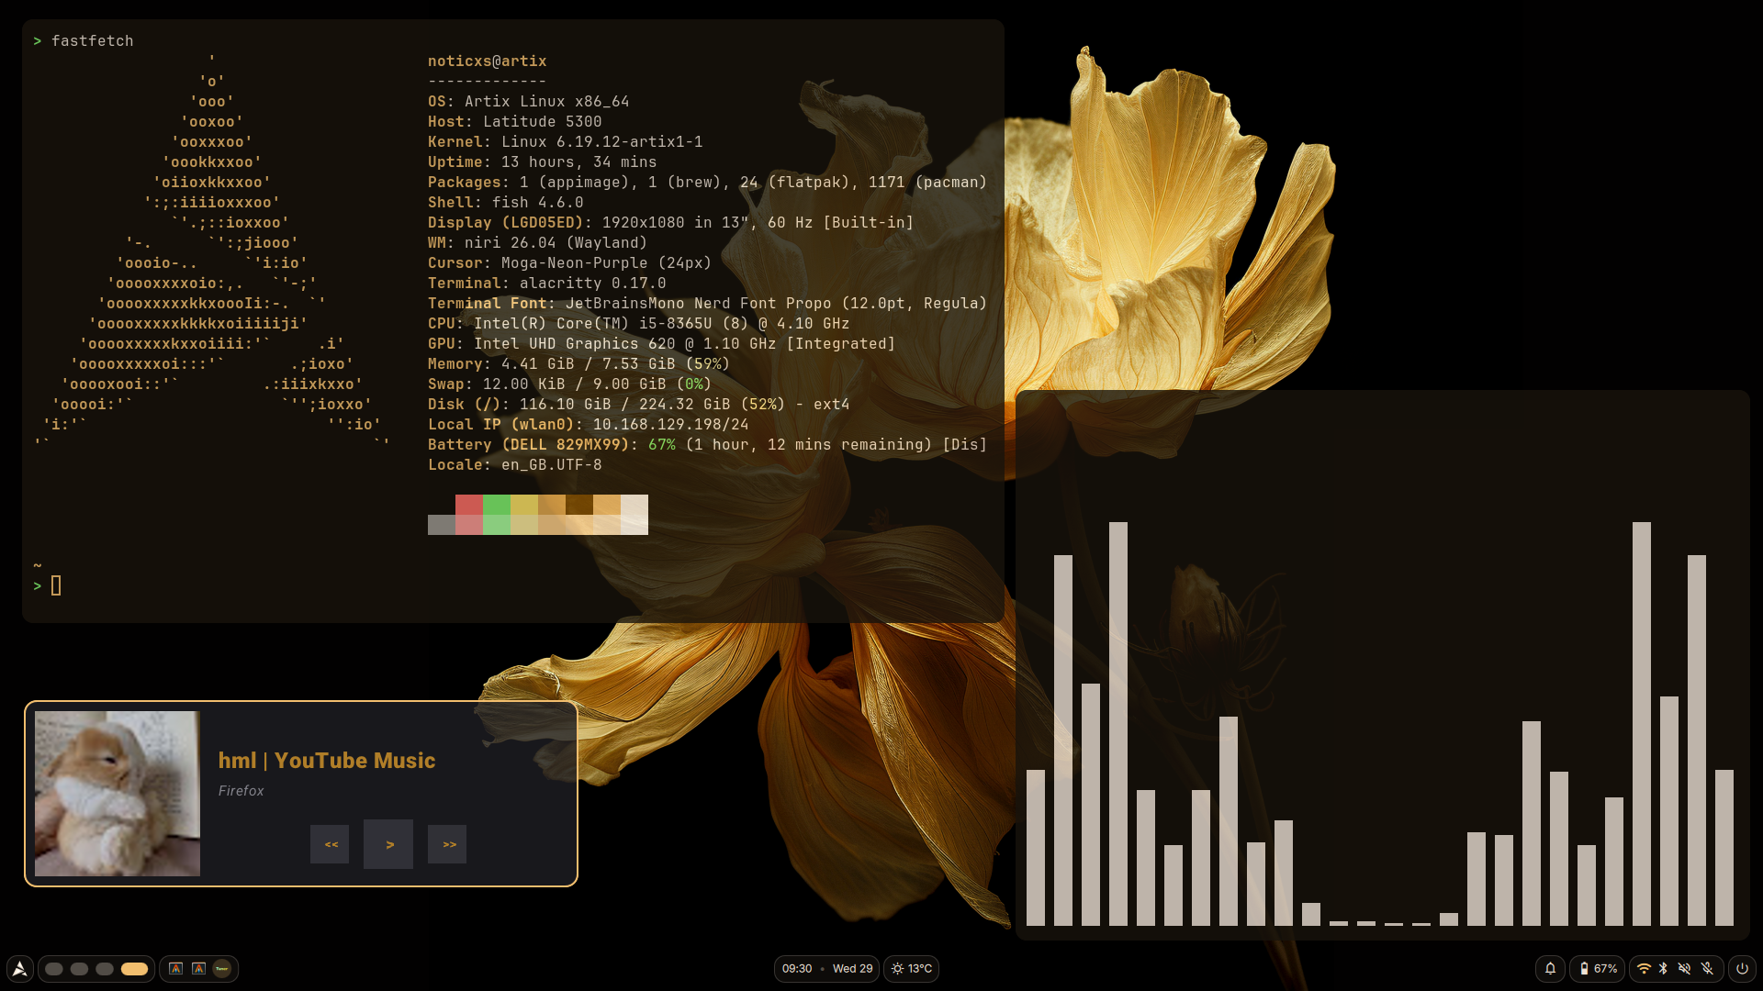Open the power menu icon
This screenshot has width=1763, height=991.
[1742, 968]
